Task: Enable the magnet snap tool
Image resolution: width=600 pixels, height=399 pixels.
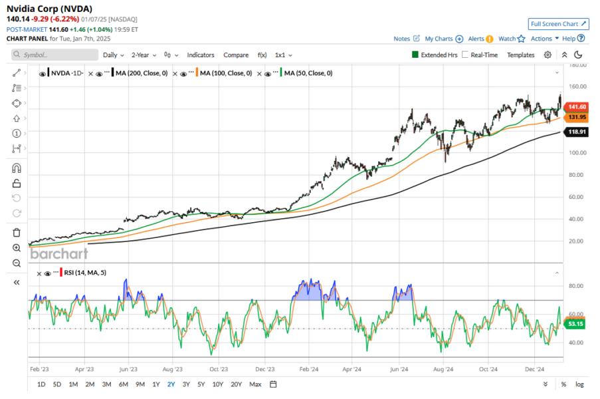Action: pyautogui.click(x=17, y=168)
